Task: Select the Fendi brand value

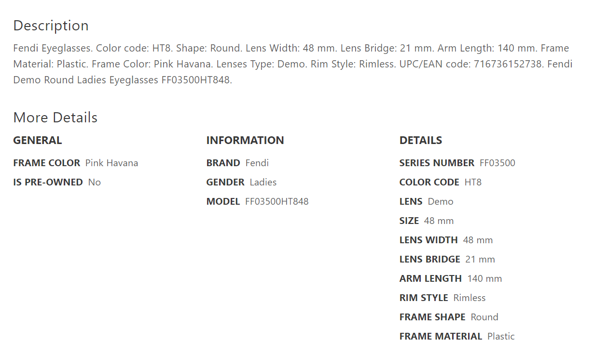Action: click(257, 163)
